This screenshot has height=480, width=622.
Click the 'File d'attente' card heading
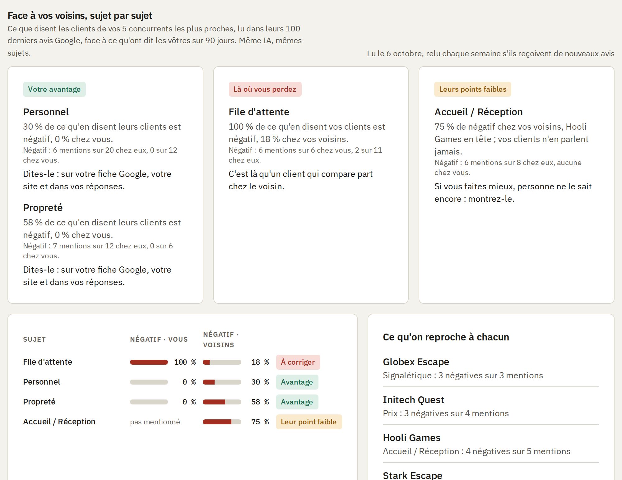coord(259,112)
